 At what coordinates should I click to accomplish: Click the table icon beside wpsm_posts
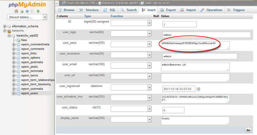tap(18, 67)
